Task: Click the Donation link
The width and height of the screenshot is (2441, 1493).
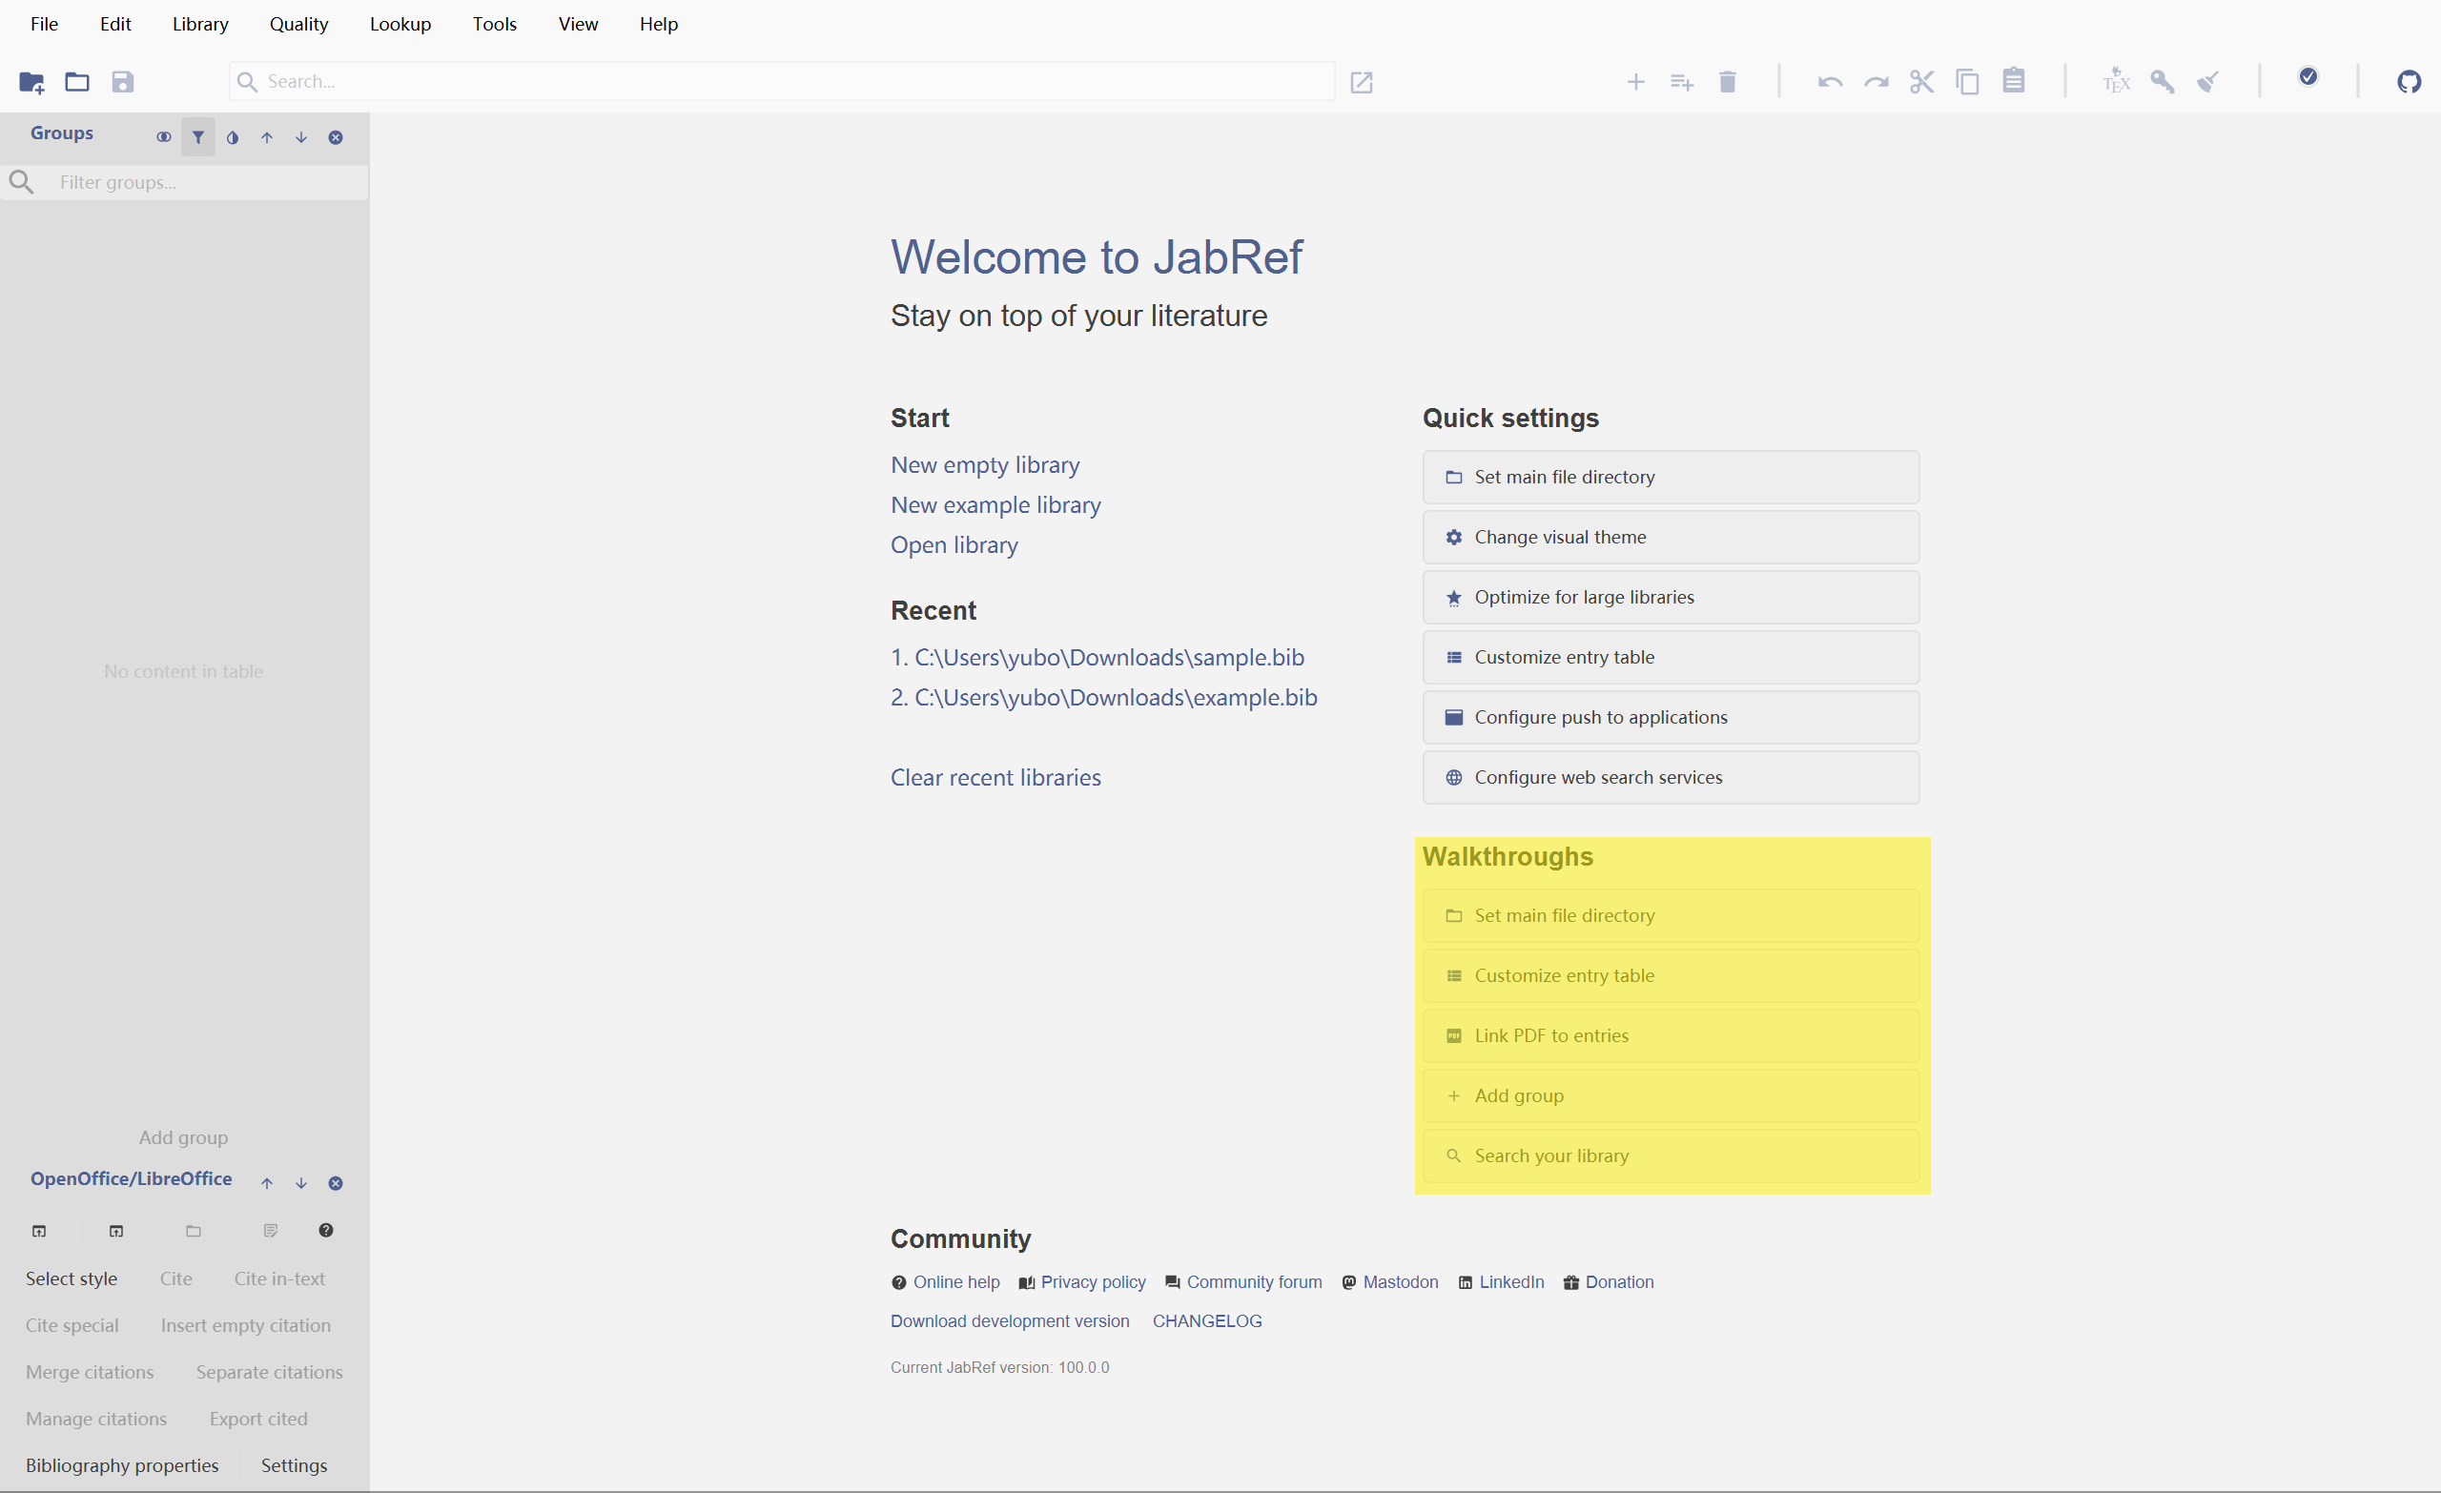Action: click(1609, 1282)
